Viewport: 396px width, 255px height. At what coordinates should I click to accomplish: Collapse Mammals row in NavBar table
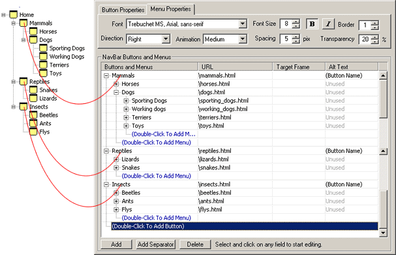[106, 75]
